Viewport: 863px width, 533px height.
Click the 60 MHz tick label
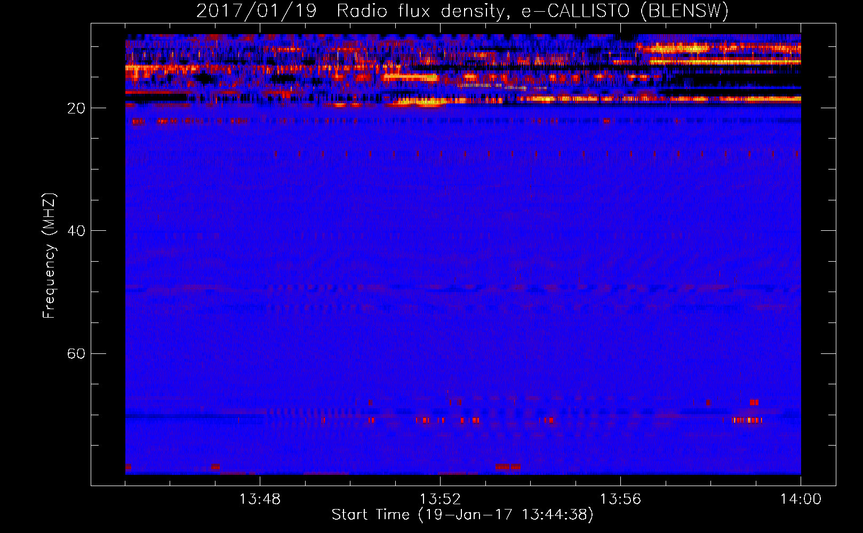[76, 353]
